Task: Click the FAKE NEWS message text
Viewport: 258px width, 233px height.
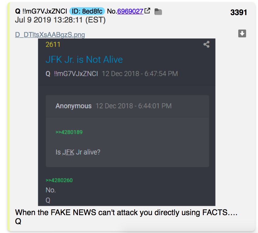Action: 126,212
